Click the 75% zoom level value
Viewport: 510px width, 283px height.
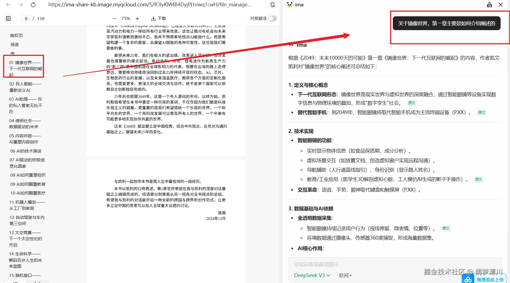pyautogui.click(x=126, y=19)
